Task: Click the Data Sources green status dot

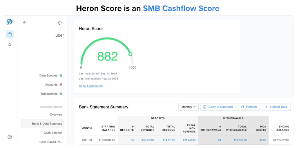Action: (61, 75)
